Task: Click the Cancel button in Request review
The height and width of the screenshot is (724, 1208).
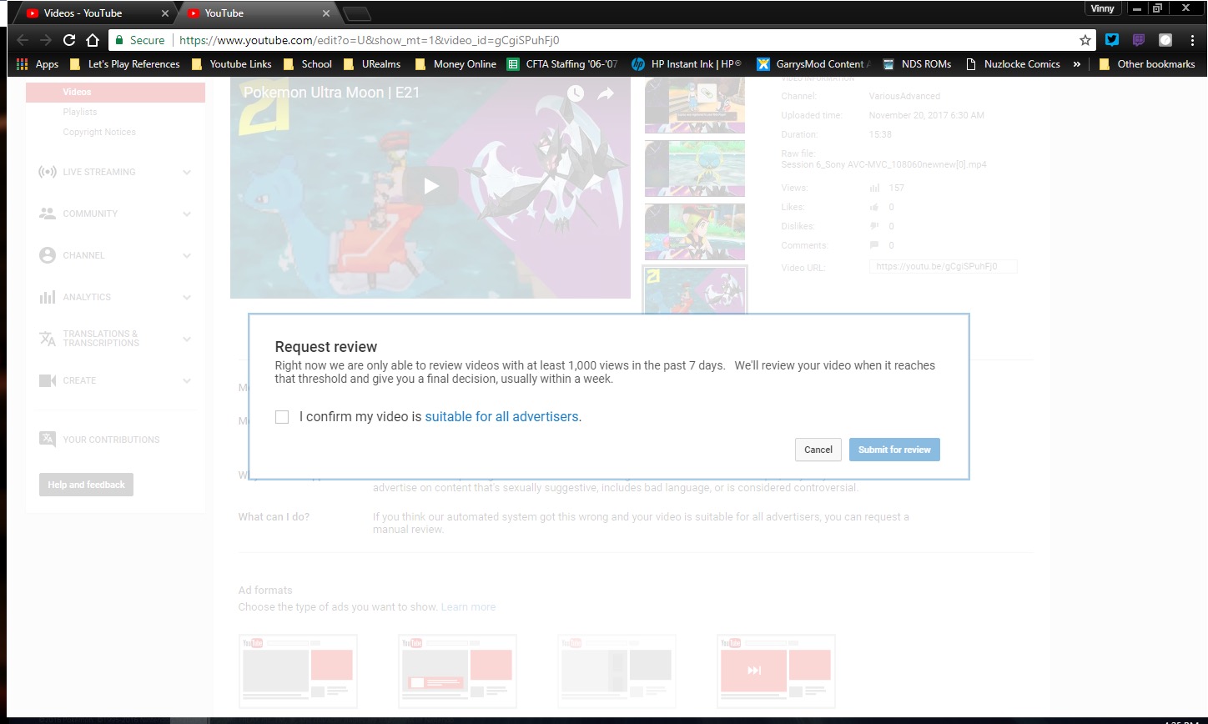Action: point(818,450)
